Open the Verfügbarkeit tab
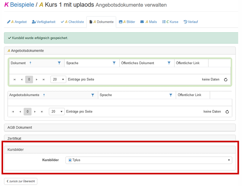Image resolution: width=242 pixels, height=186 pixels. pos(43,22)
